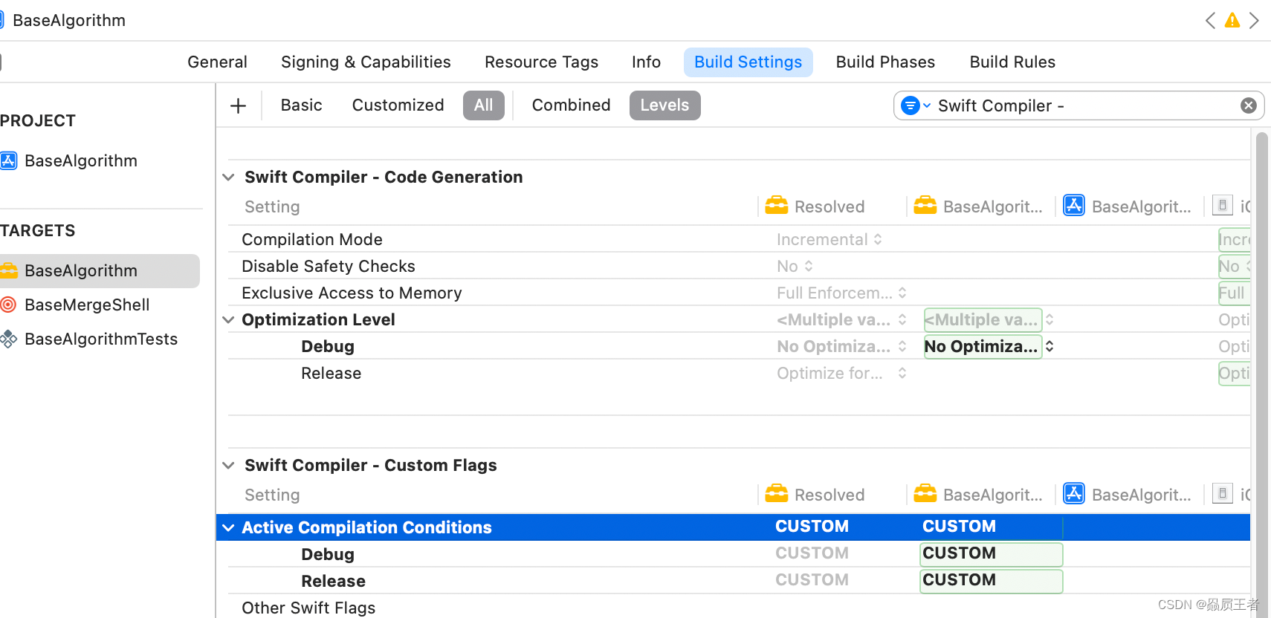Click the BaseAlgorithm target toolbox icon
The height and width of the screenshot is (618, 1271).
pyautogui.click(x=8, y=270)
